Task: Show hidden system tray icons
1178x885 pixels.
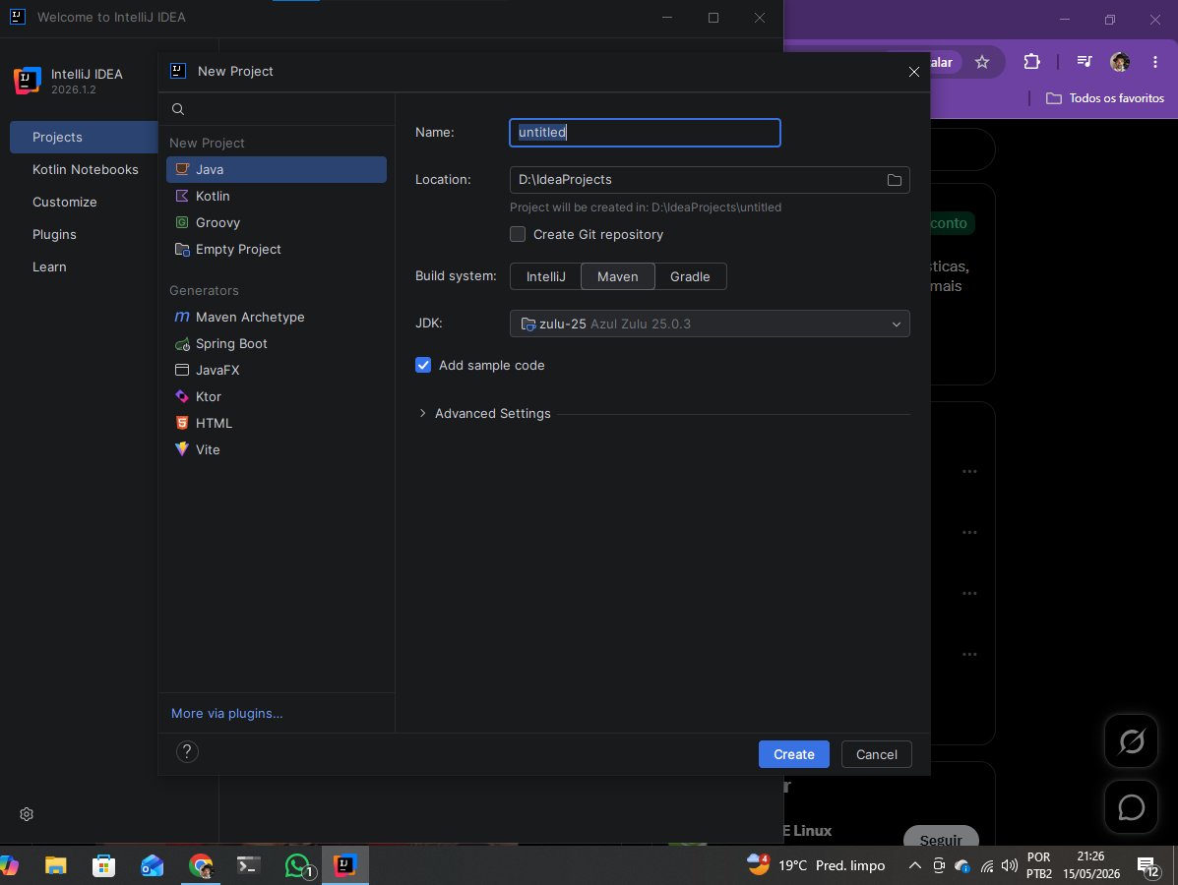Action: click(914, 865)
